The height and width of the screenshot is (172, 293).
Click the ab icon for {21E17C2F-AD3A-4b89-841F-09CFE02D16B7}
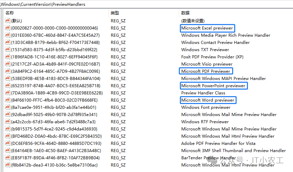click(x=8, y=64)
